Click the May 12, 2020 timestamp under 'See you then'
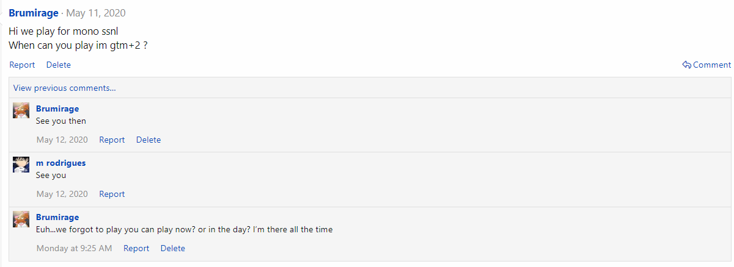 pyautogui.click(x=62, y=140)
